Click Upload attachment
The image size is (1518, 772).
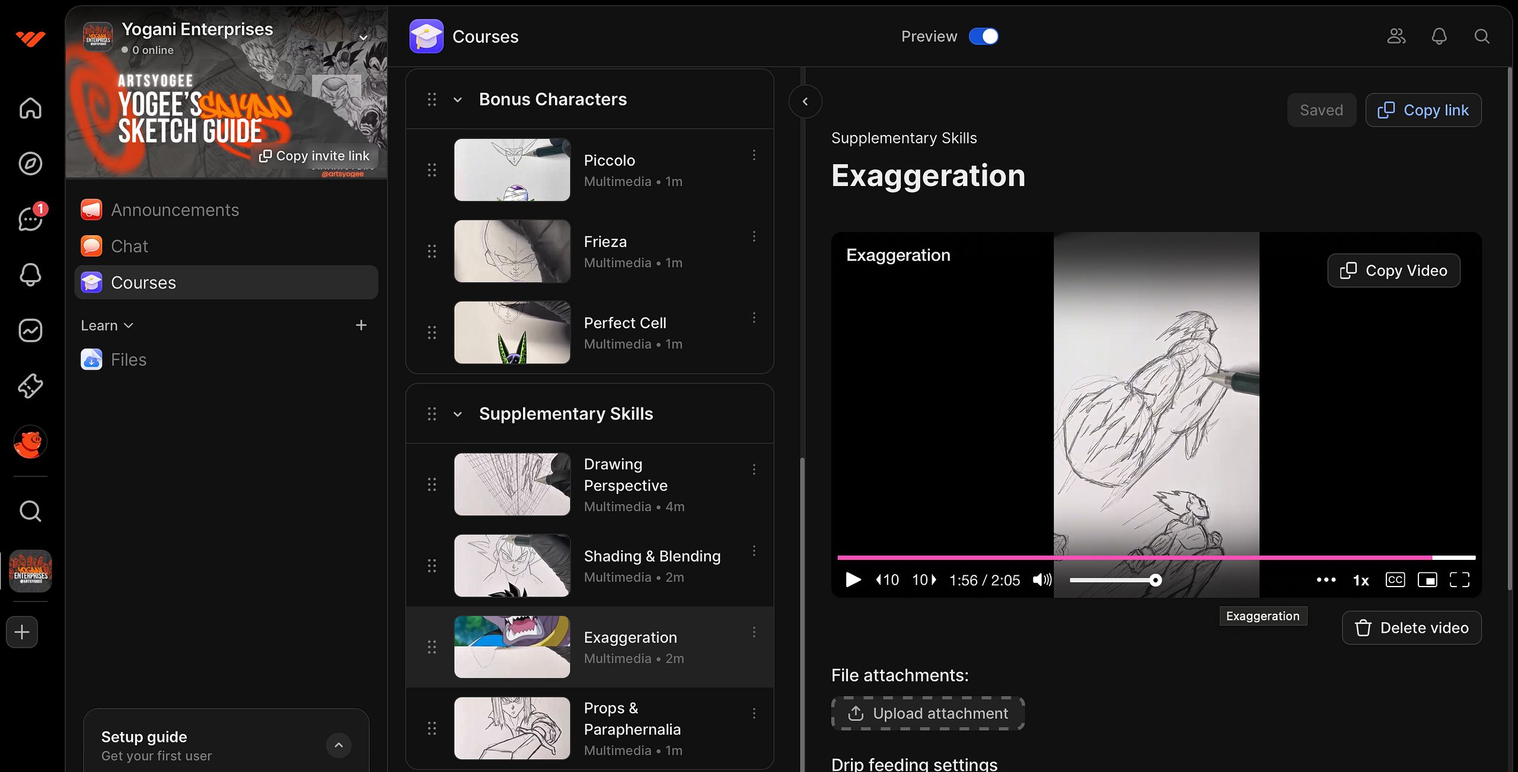pyautogui.click(x=928, y=713)
